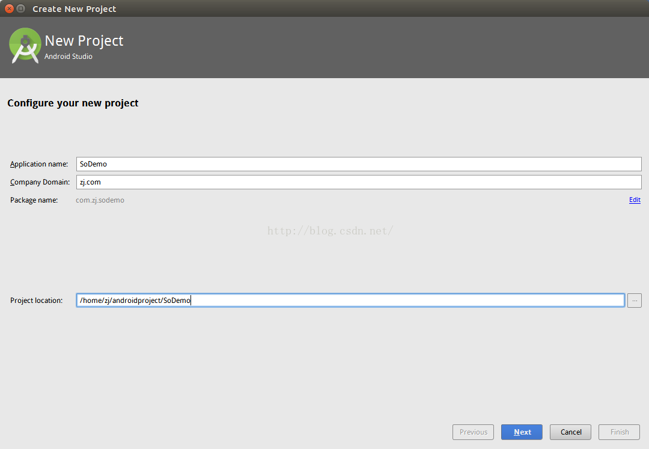Maximize the Create New Project window
649x449 pixels.
(20, 8)
